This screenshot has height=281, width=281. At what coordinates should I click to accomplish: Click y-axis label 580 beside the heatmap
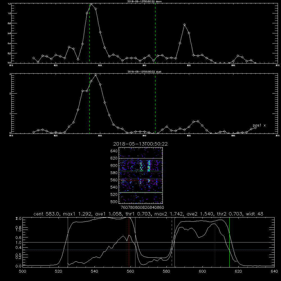(x=114, y=173)
